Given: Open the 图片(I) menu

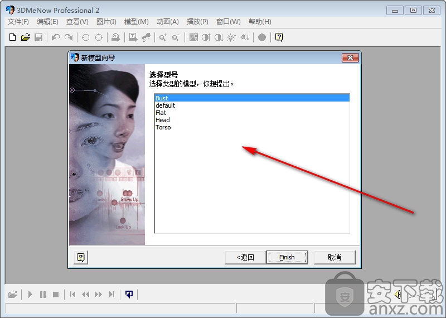Looking at the screenshot, I should (106, 22).
